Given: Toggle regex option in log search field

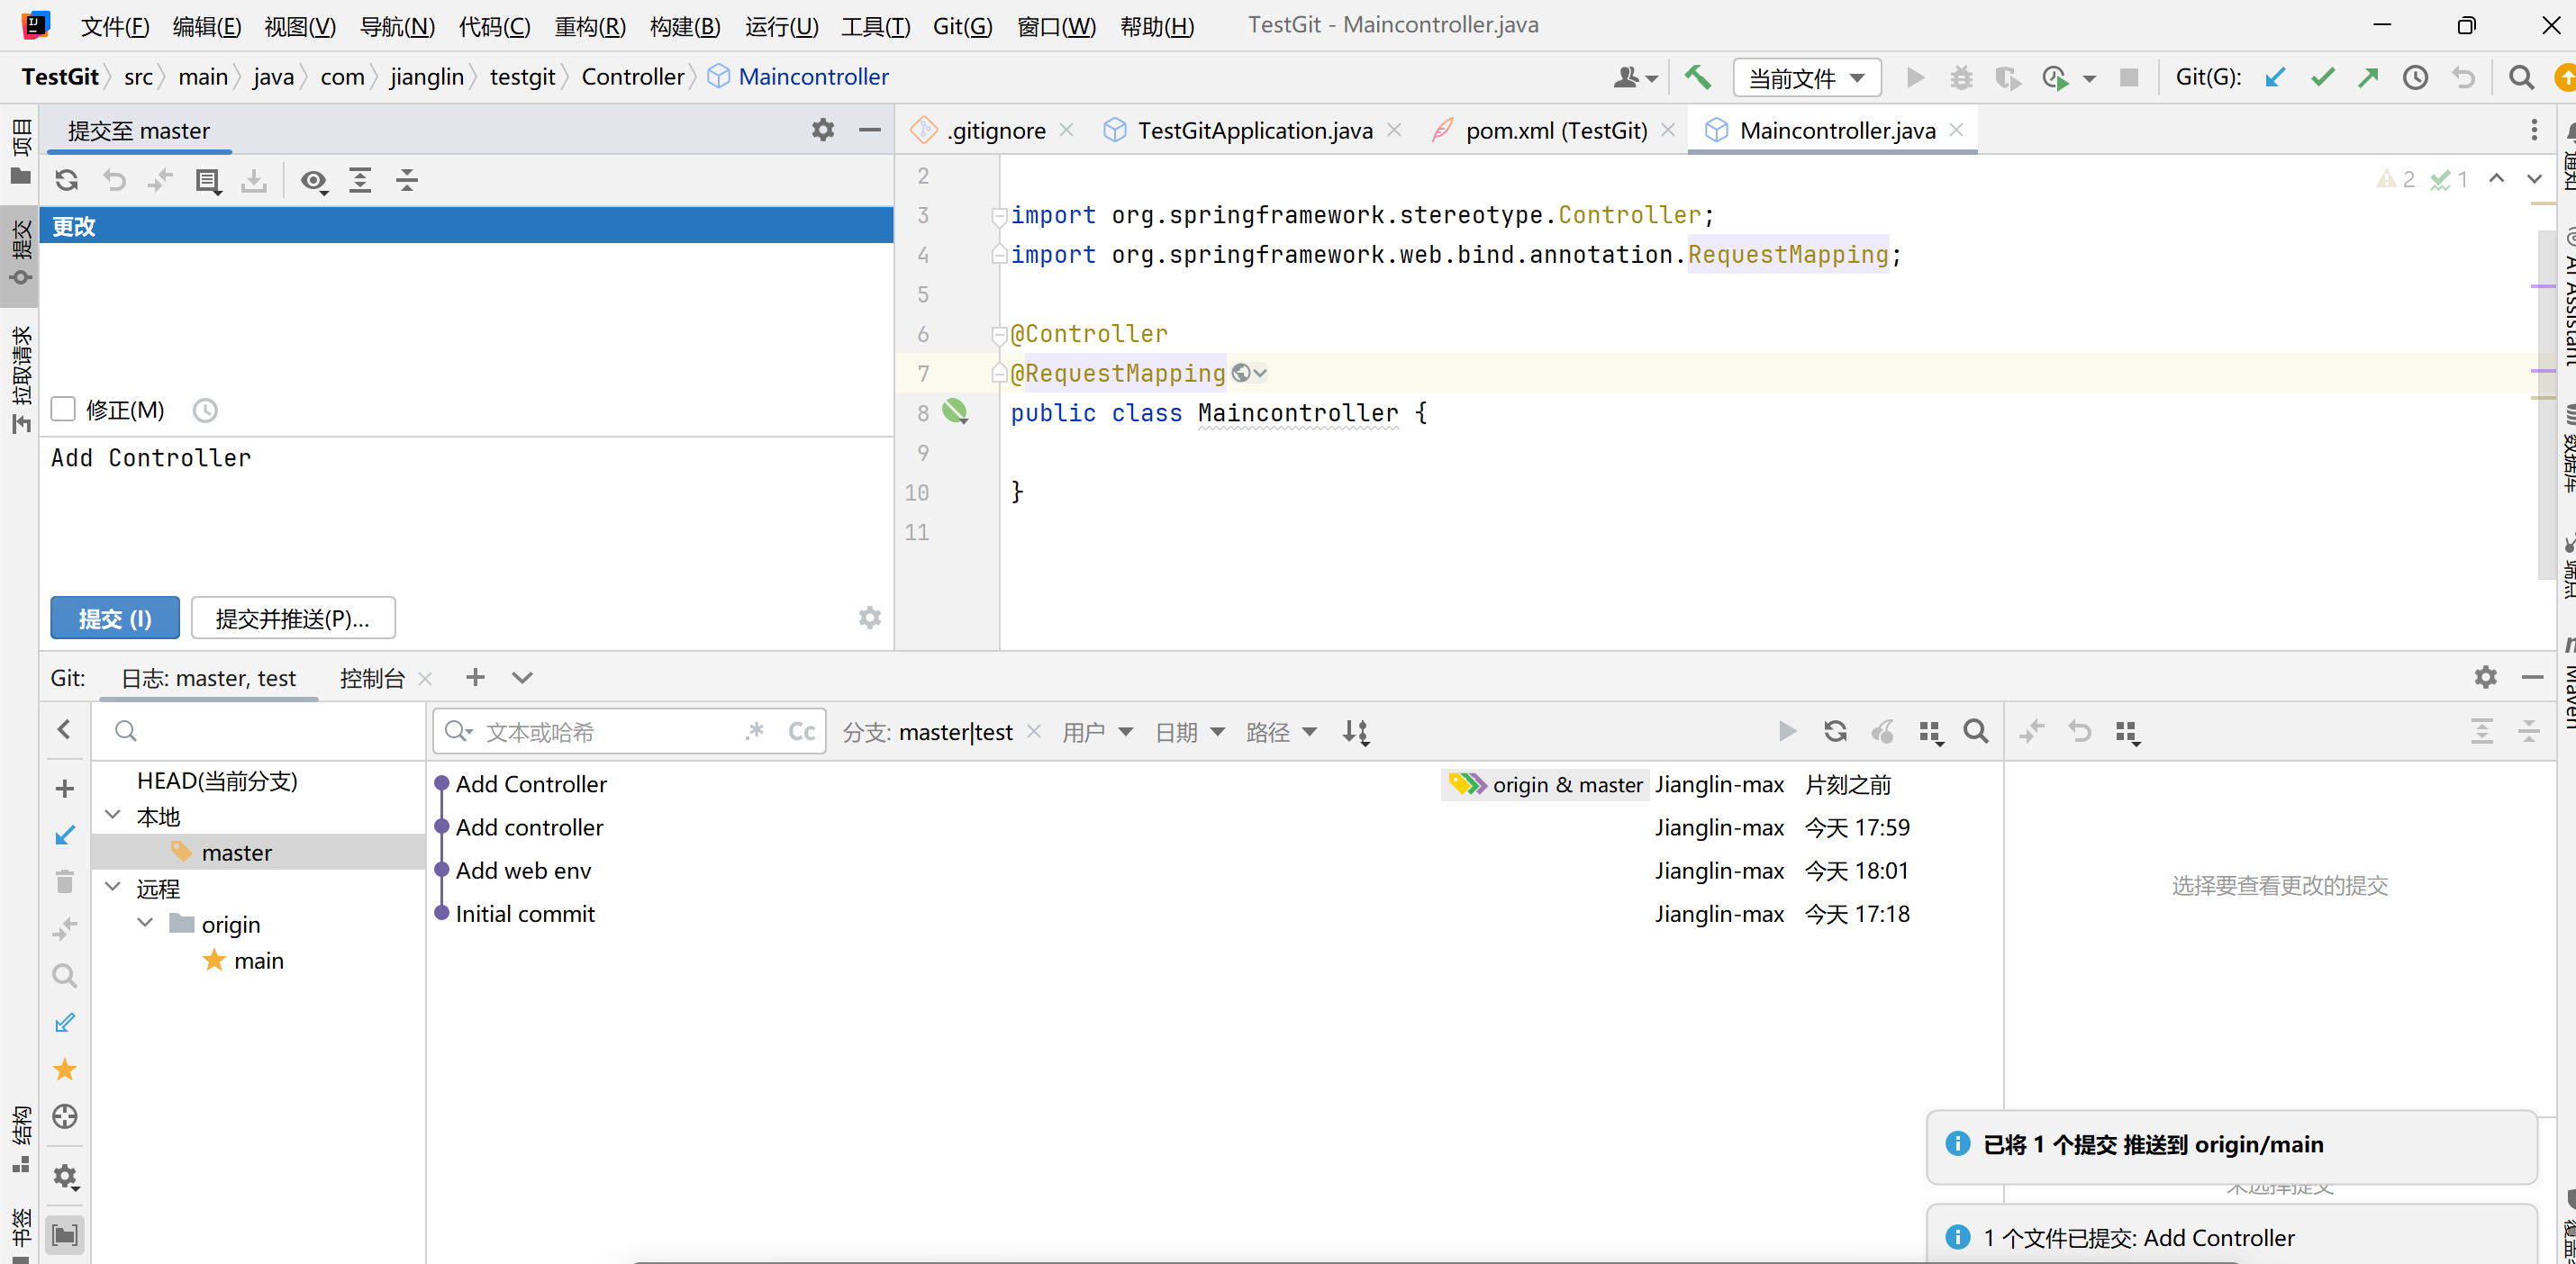Looking at the screenshot, I should [755, 731].
